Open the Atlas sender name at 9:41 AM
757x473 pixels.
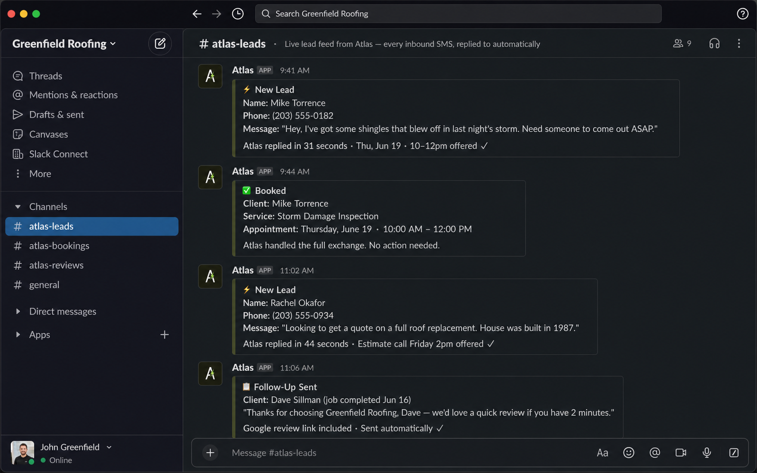242,70
